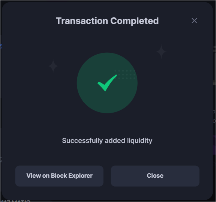
Task: Click the partially hidden MATIC text
Action: point(16,201)
